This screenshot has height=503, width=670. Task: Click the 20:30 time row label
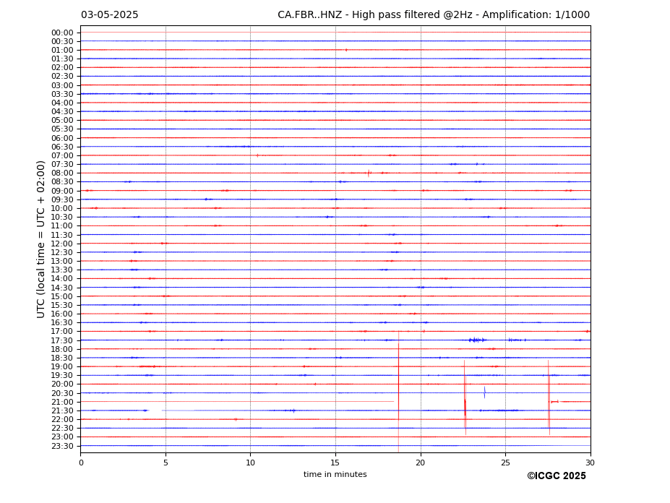coord(62,393)
